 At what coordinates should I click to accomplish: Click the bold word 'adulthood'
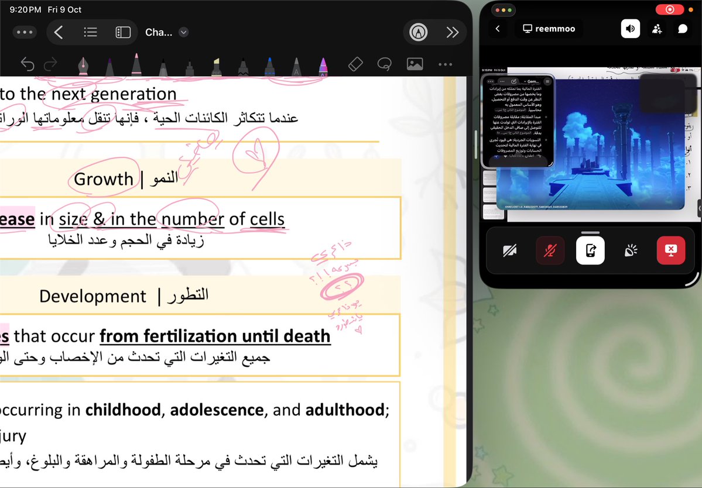click(x=345, y=410)
